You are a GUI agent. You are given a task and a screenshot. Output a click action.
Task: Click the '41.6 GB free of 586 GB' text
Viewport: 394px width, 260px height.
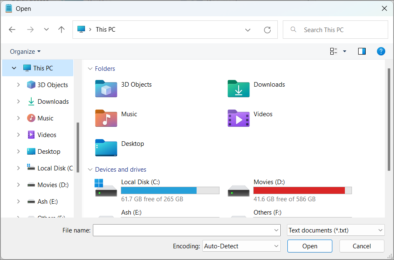tap(284, 199)
